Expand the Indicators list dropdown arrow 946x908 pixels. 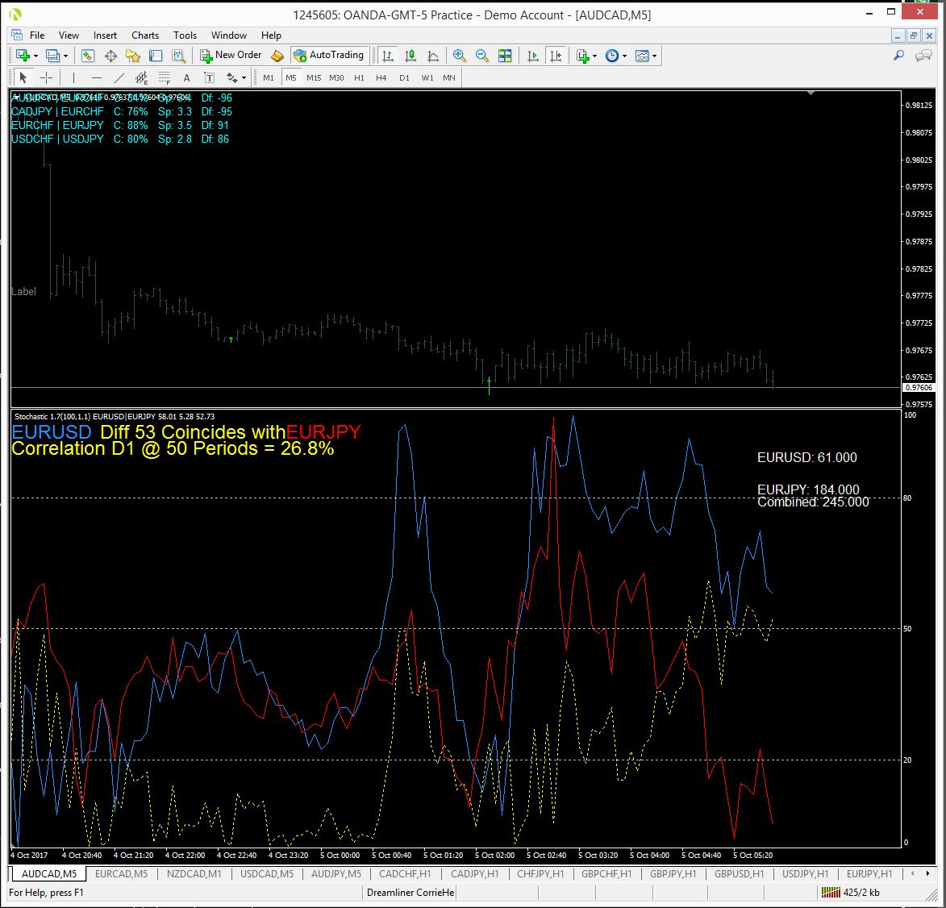[x=595, y=56]
